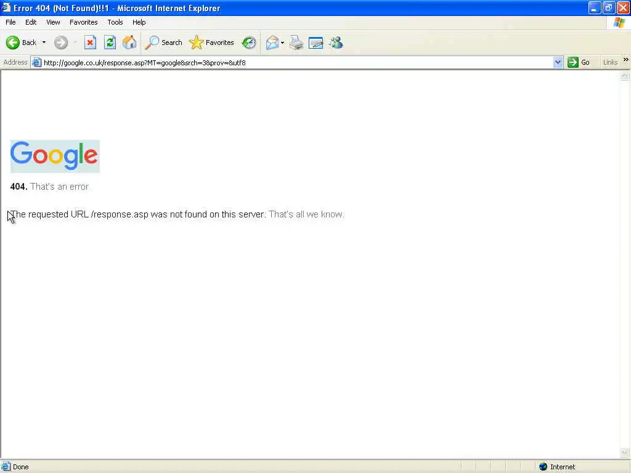The image size is (631, 473).
Task: Open the Help menu
Action: tap(139, 22)
